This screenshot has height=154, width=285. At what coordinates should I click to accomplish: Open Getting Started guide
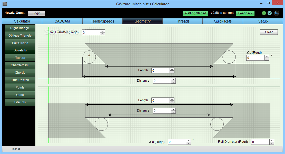point(195,13)
